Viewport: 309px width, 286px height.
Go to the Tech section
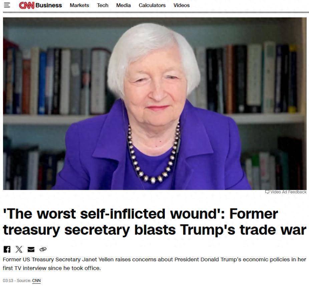103,5
